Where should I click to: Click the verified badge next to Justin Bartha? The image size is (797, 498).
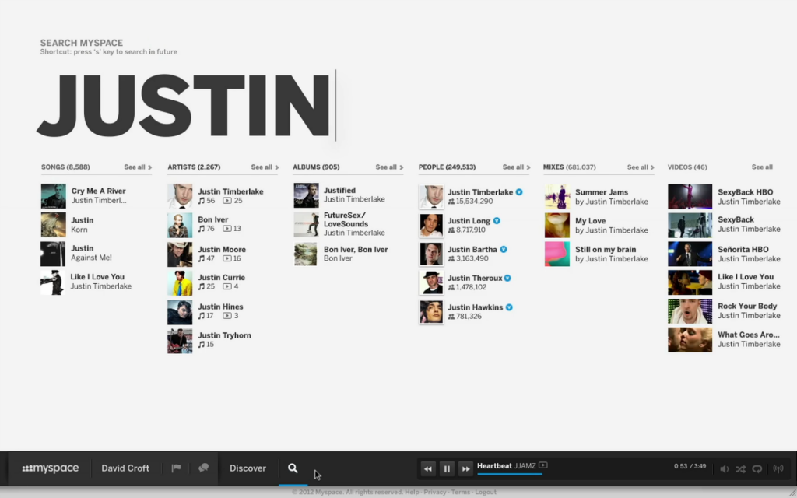point(504,250)
